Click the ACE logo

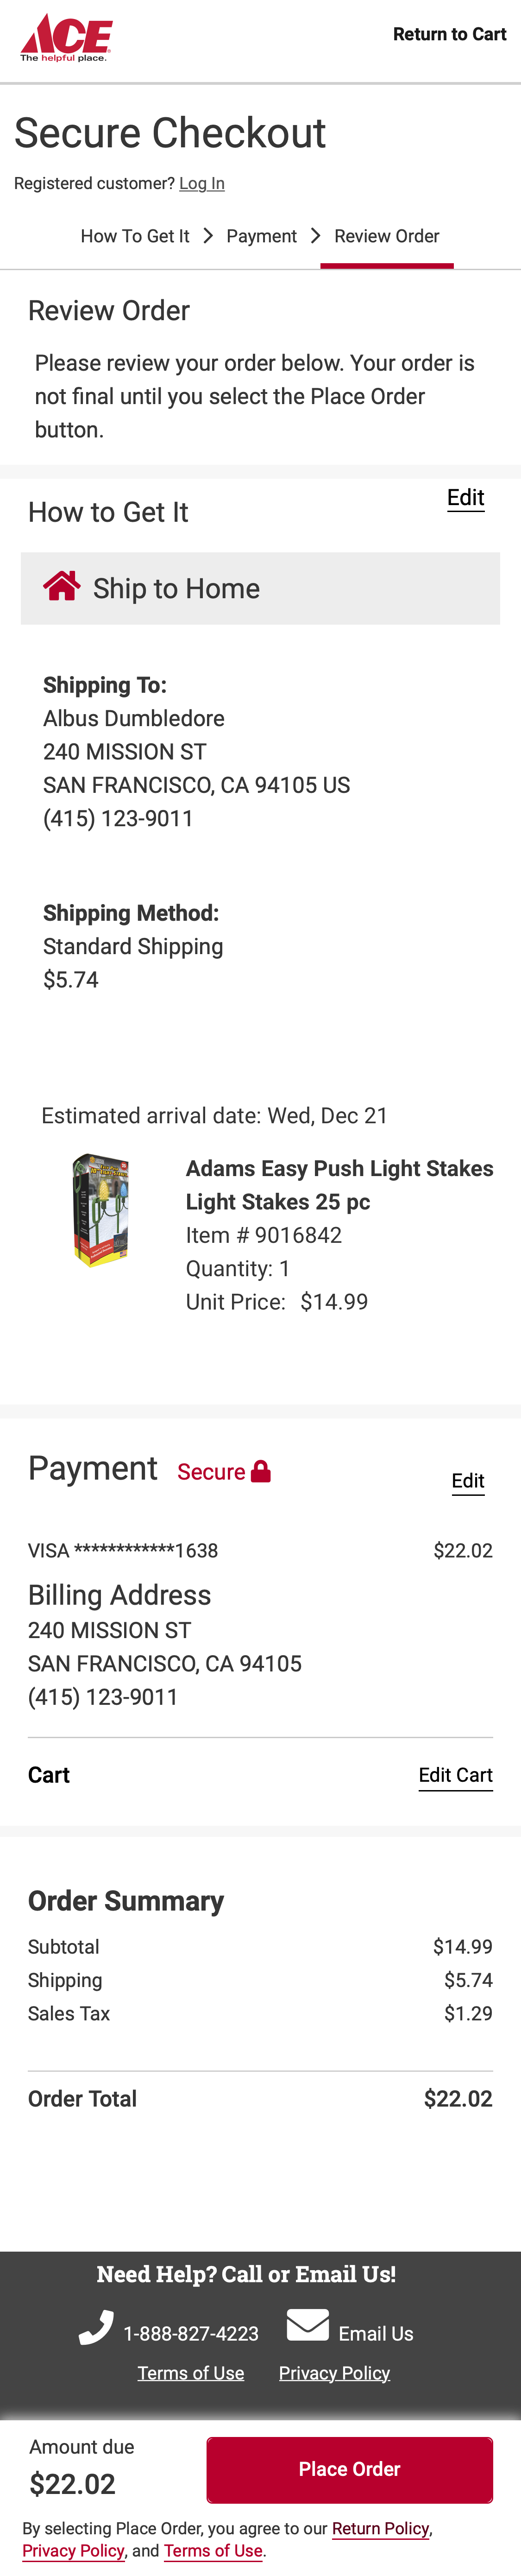pos(66,38)
